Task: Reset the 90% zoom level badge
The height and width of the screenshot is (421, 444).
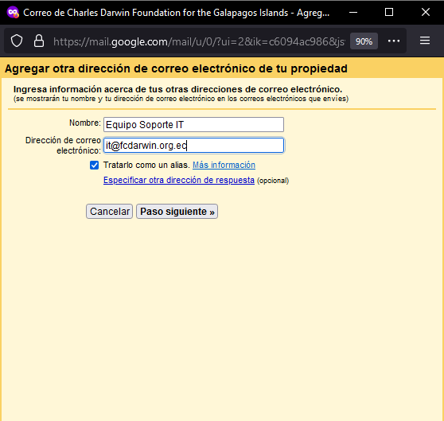Action: tap(364, 41)
